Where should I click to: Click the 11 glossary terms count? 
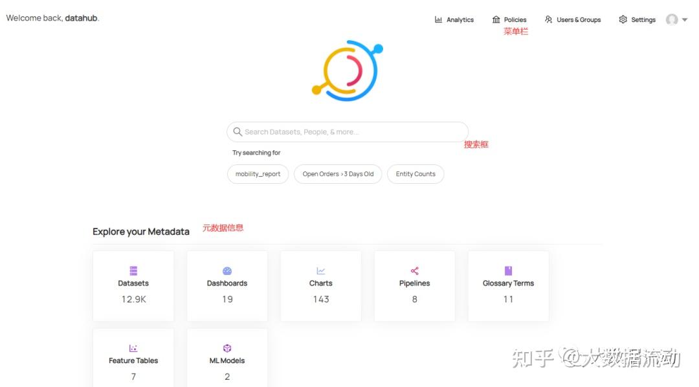508,299
